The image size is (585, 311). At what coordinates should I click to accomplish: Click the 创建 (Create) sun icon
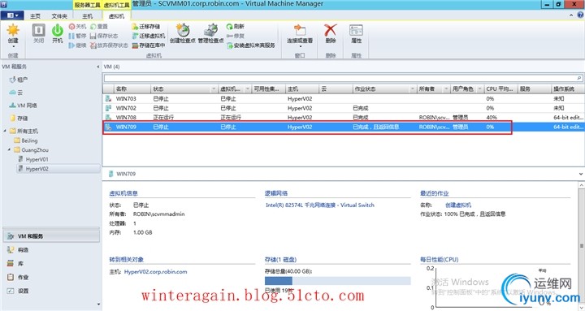click(x=13, y=31)
